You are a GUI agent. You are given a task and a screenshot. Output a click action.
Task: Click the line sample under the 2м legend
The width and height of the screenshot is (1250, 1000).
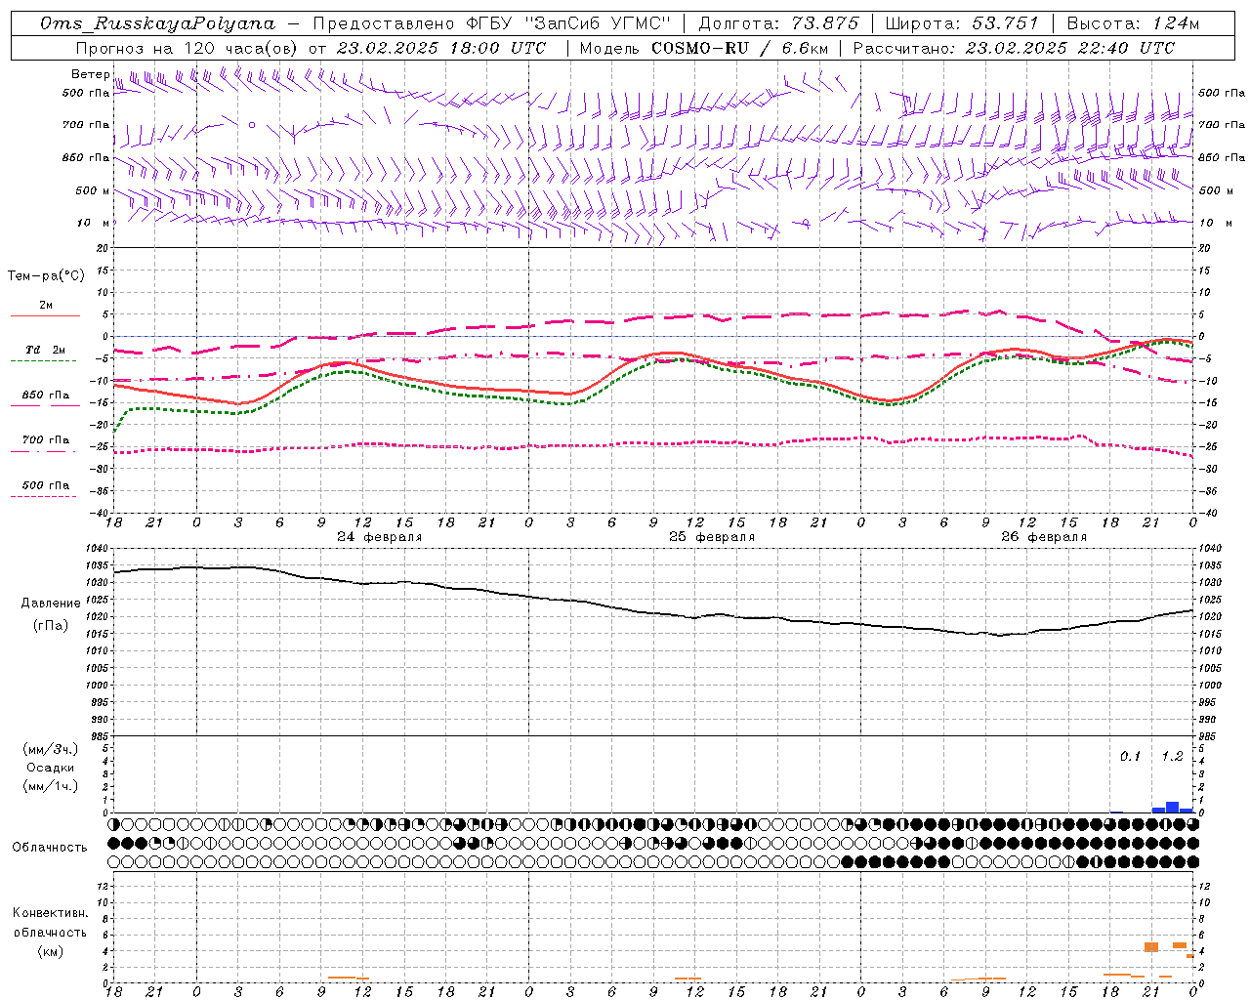click(x=45, y=316)
